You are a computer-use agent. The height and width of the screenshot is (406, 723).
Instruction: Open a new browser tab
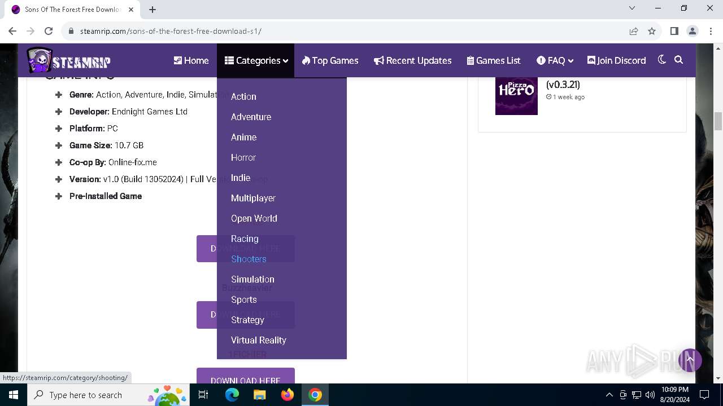[153, 10]
